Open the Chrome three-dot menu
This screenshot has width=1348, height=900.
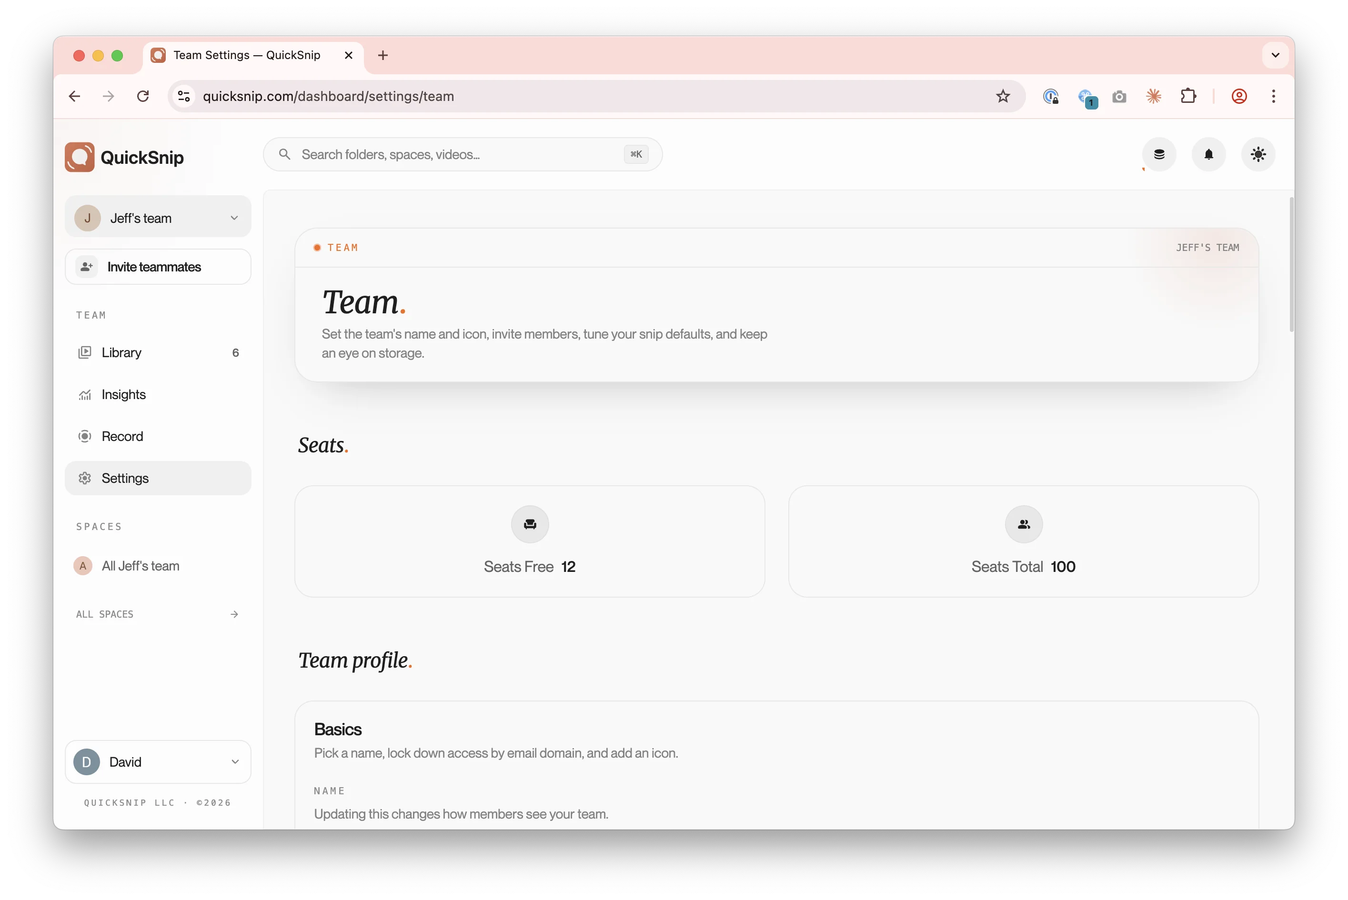coord(1273,96)
